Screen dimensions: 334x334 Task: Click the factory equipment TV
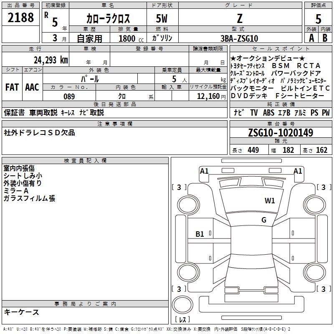(254, 113)
